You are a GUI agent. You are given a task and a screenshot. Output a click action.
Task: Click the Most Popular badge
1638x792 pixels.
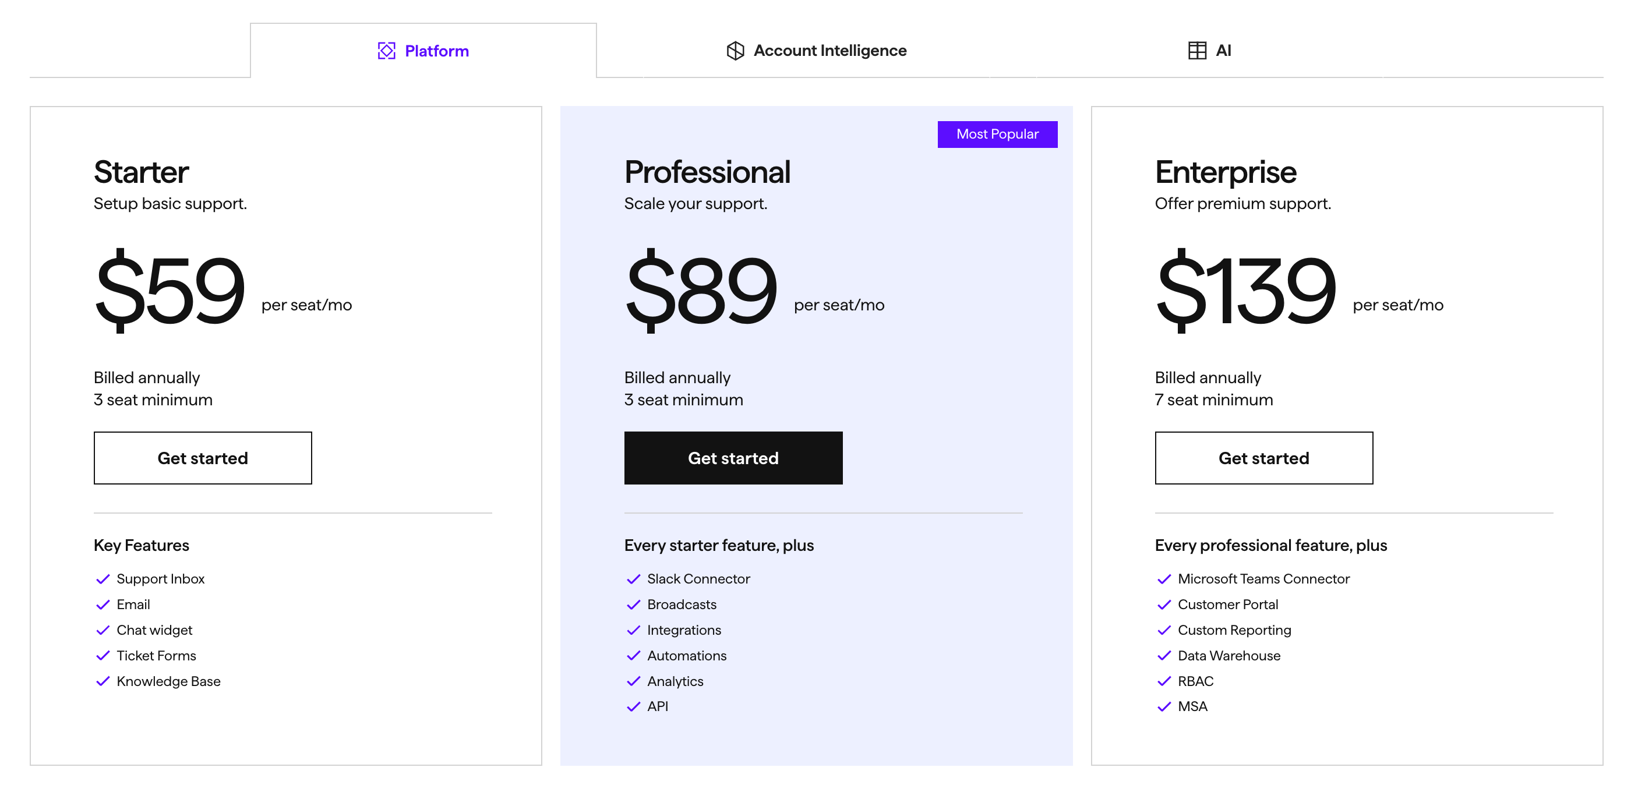tap(997, 133)
